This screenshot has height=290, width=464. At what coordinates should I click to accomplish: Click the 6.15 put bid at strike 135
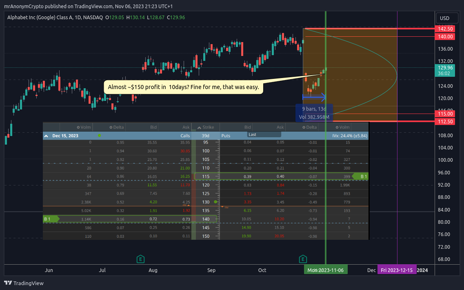247,211
